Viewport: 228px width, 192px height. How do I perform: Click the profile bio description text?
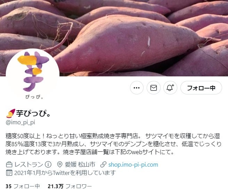(113, 144)
